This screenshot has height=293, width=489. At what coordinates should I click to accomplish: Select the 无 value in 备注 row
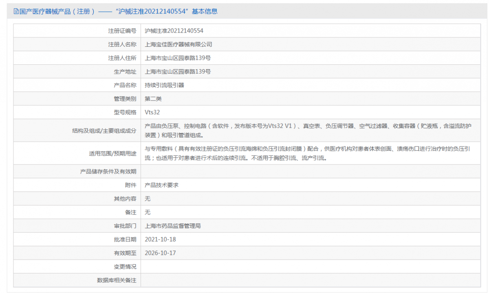pos(148,212)
